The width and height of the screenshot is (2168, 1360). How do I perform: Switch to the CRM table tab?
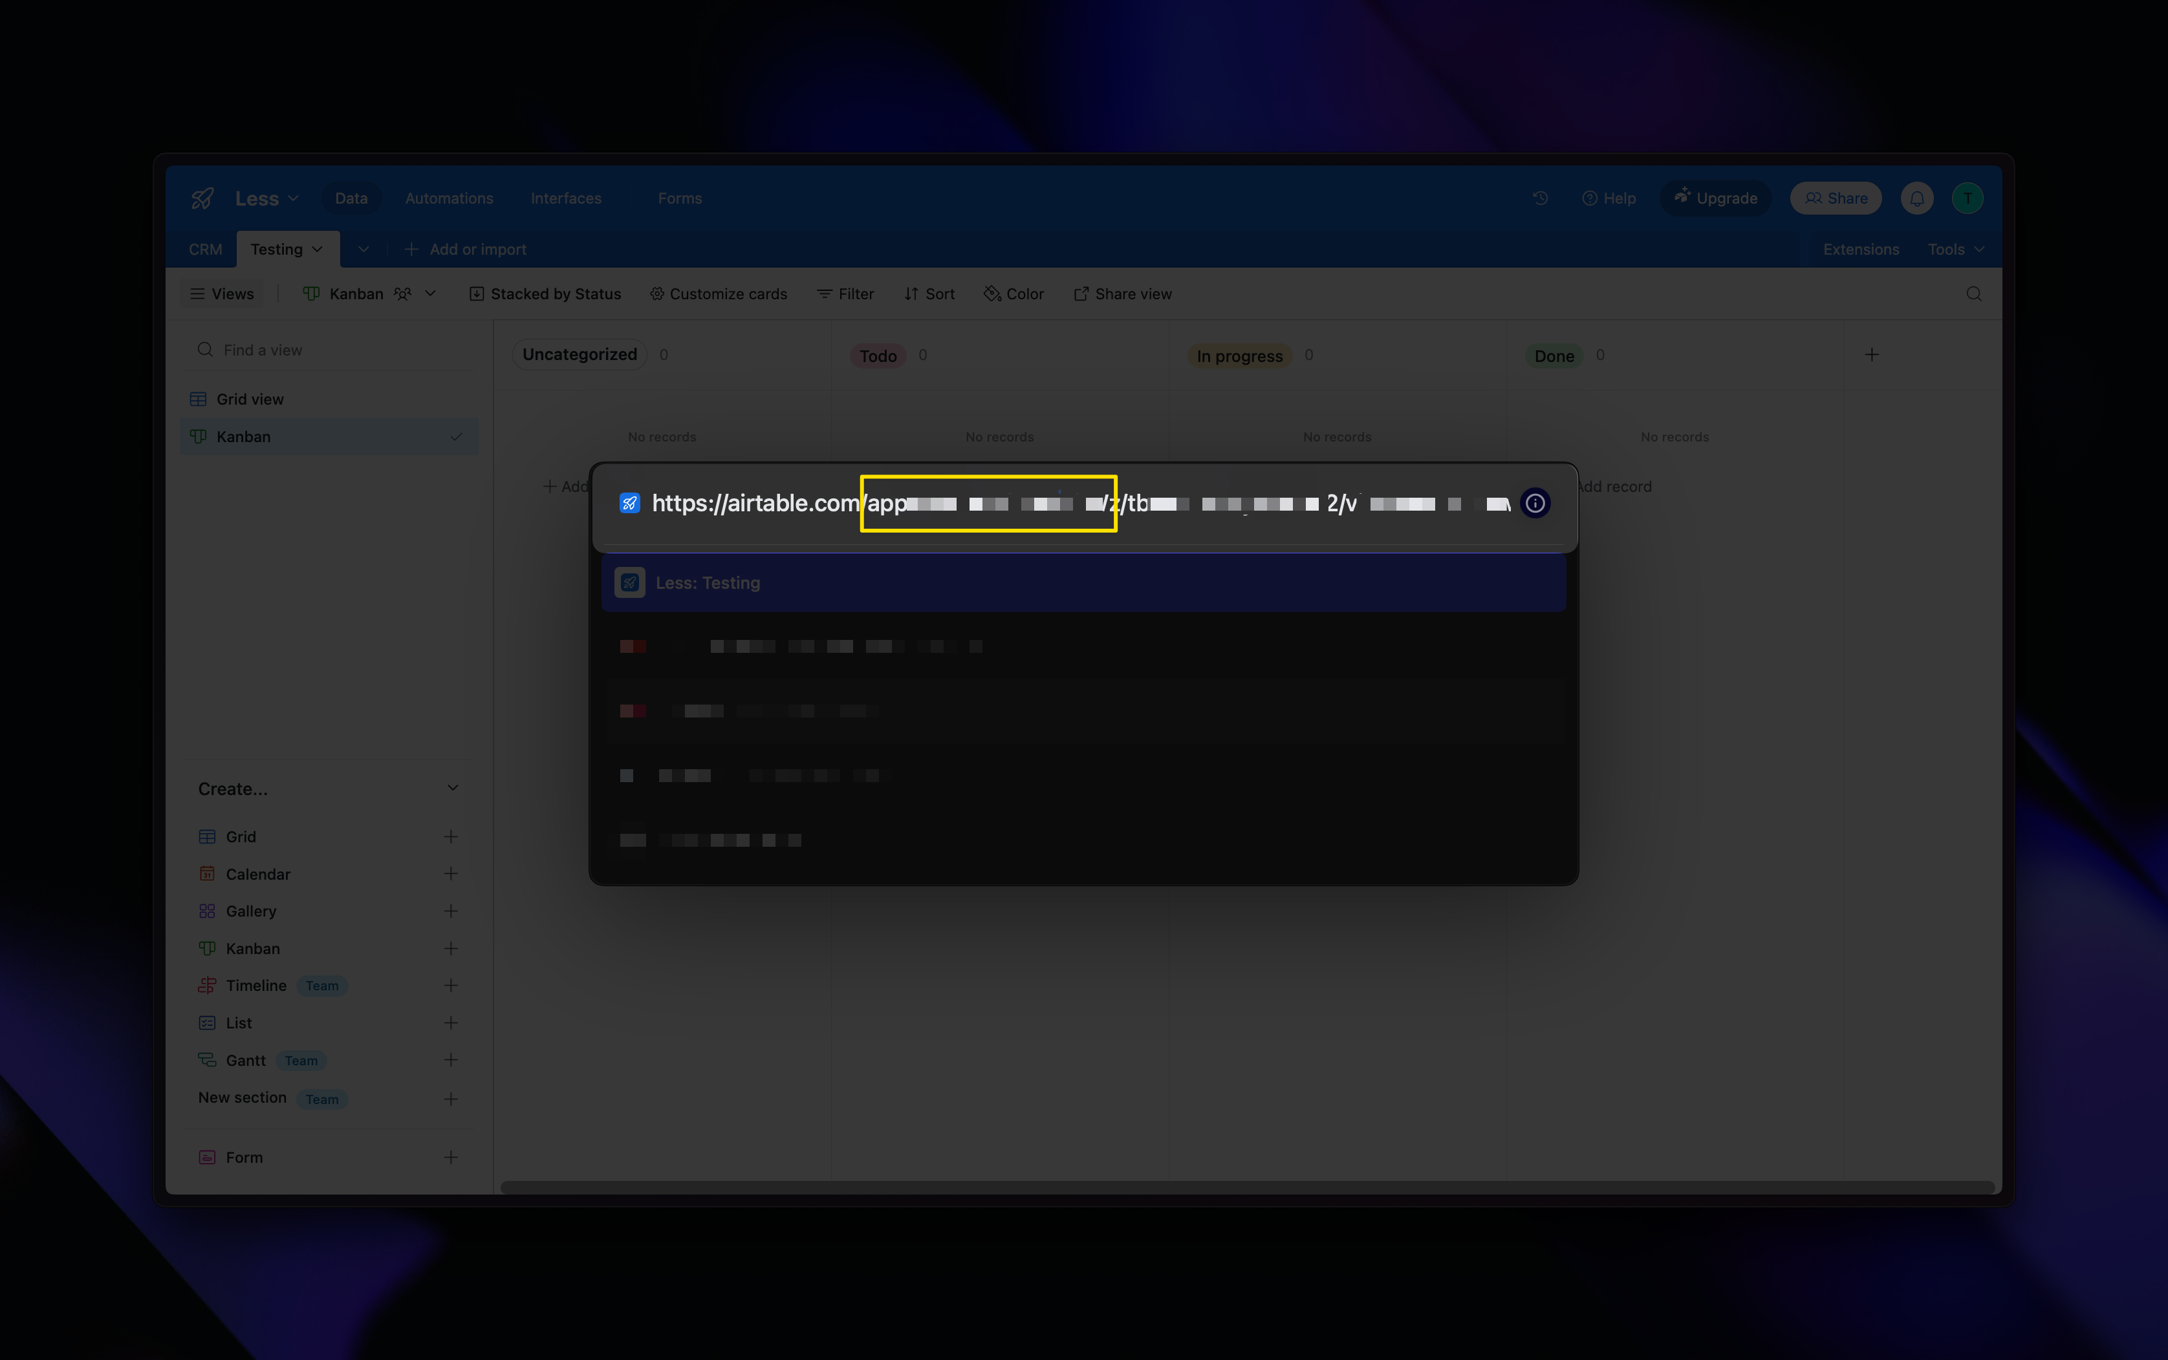[205, 249]
